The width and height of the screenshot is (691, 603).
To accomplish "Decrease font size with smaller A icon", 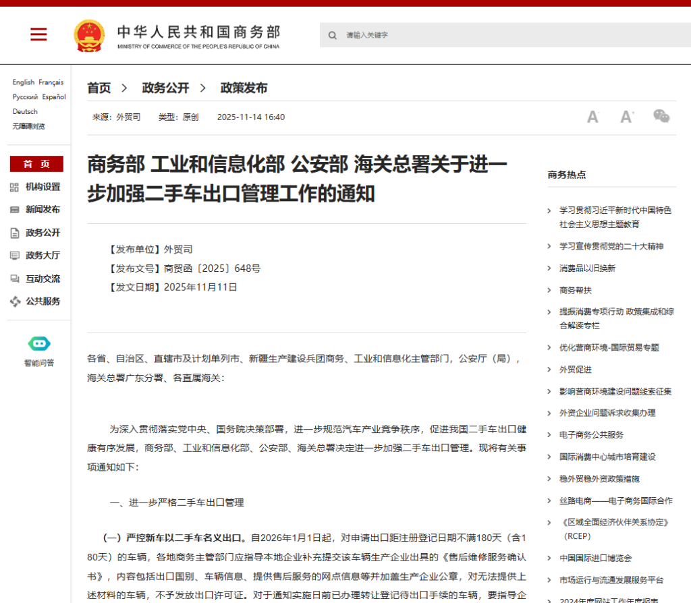I will click(592, 117).
